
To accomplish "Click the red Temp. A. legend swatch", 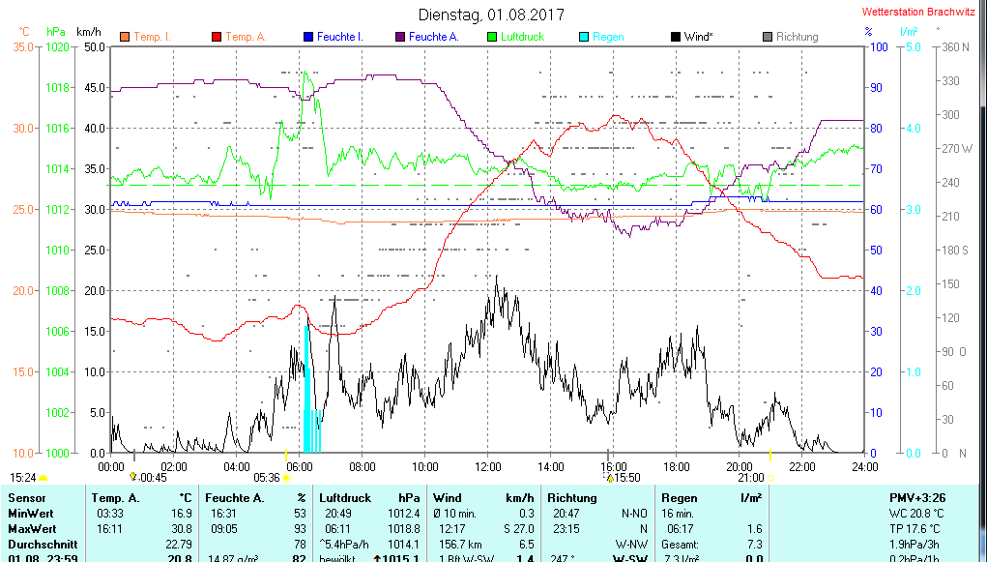I will pyautogui.click(x=216, y=37).
